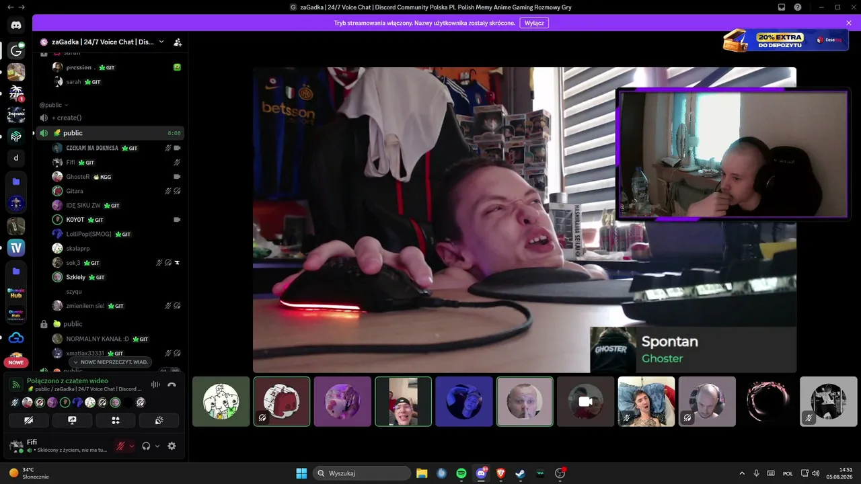Open the help question mark icon
Screen dimensions: 861x484
pyautogui.click(x=798, y=7)
